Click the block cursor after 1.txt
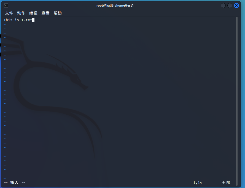The image size is (245, 188). 33,20
